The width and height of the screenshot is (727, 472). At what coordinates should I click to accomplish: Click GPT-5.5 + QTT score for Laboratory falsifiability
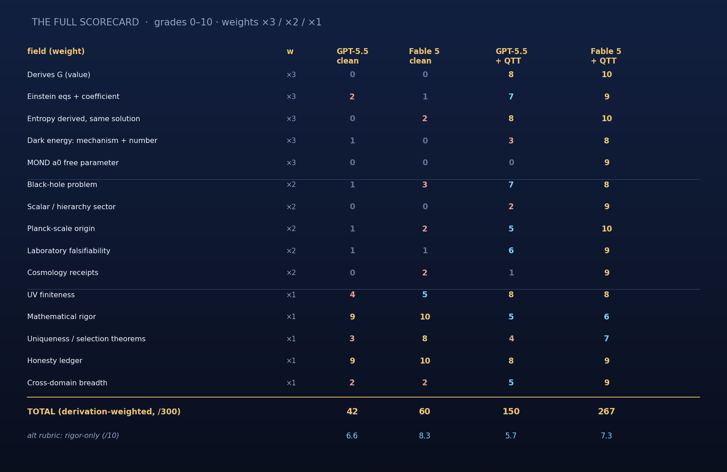[511, 251]
